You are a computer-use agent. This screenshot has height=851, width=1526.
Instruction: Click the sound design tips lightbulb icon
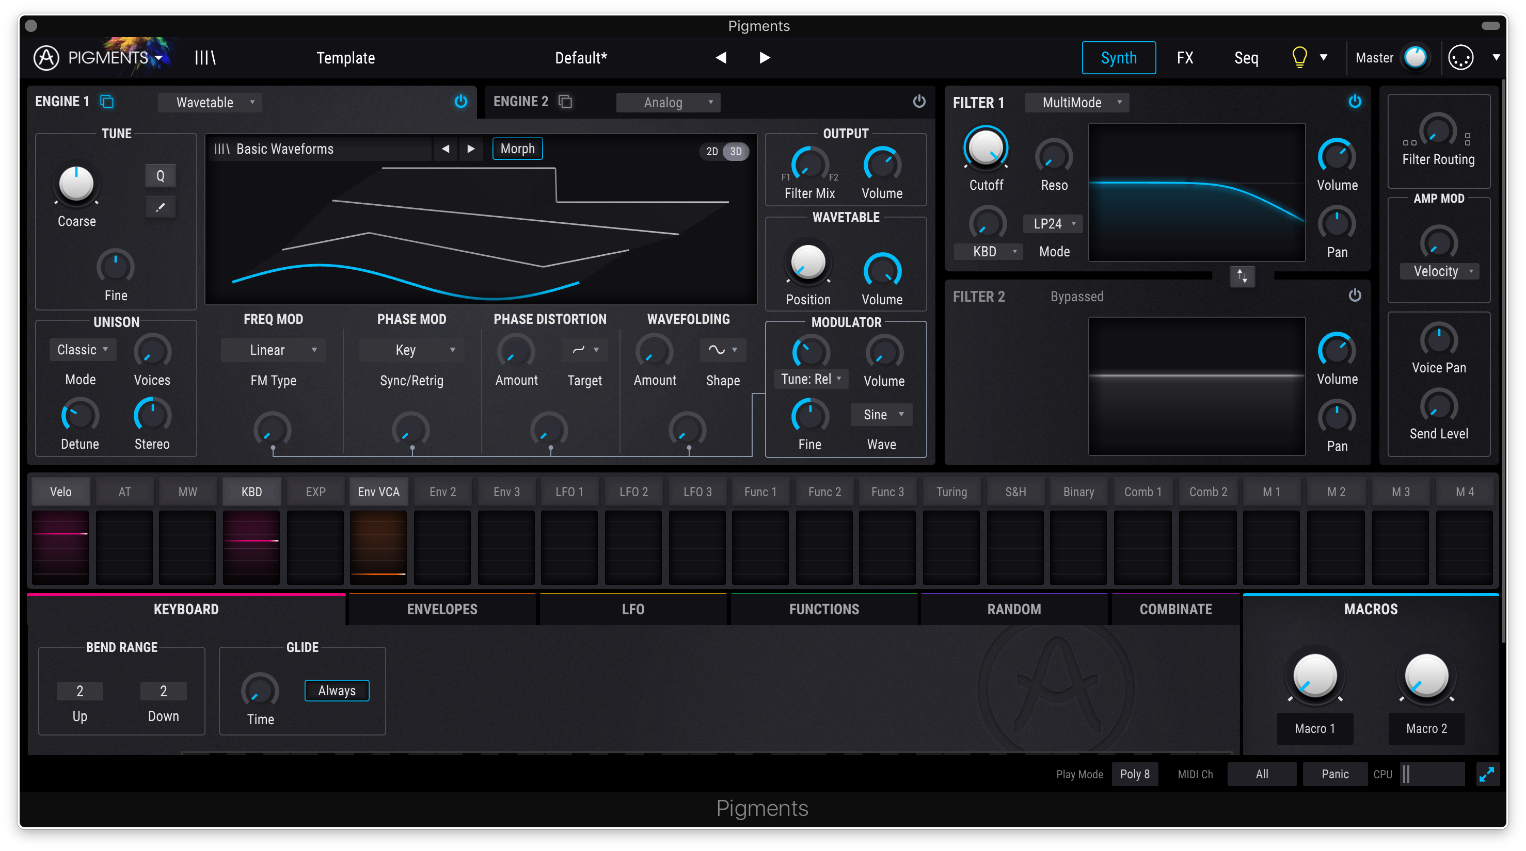[x=1299, y=57]
